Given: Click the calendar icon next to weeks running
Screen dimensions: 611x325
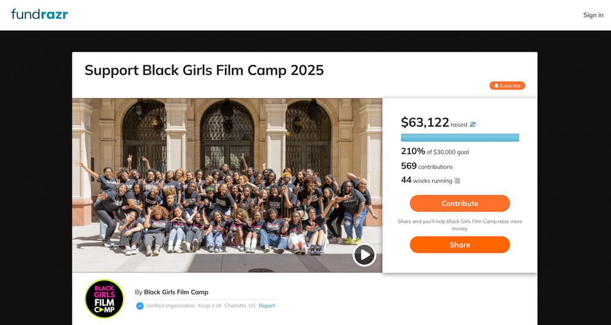Looking at the screenshot, I should tap(458, 181).
